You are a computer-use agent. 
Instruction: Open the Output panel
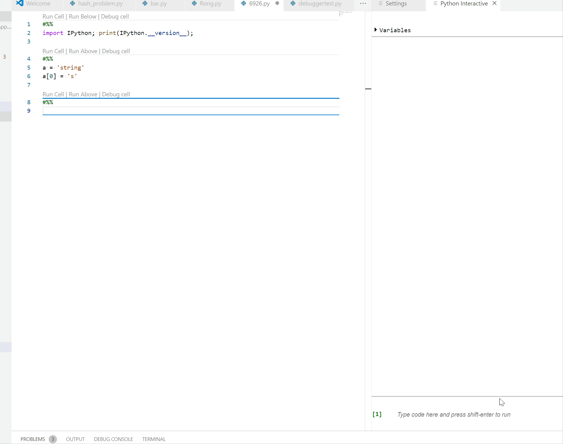pos(75,439)
